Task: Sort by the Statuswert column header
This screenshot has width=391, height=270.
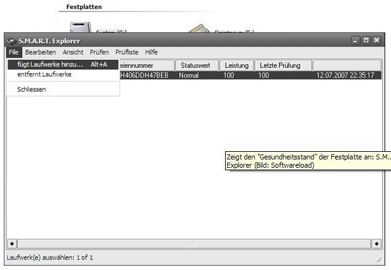Action: click(196, 65)
